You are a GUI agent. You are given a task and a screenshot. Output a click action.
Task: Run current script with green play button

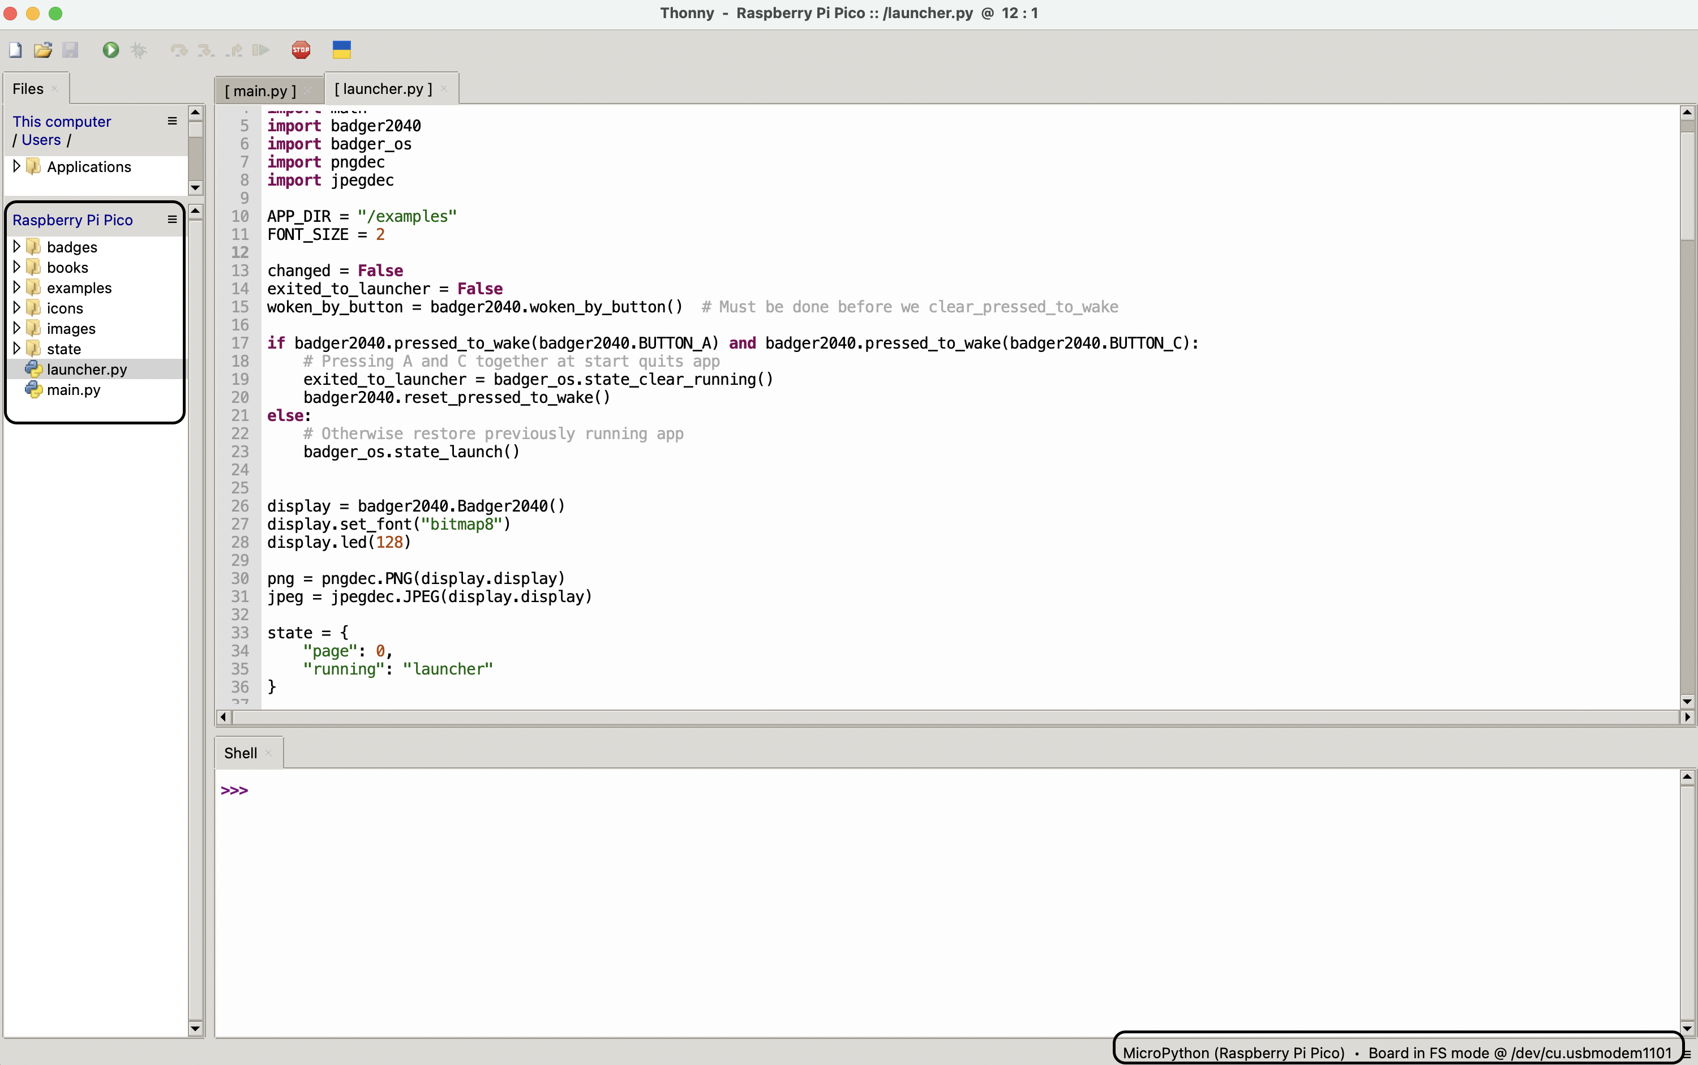(x=110, y=50)
